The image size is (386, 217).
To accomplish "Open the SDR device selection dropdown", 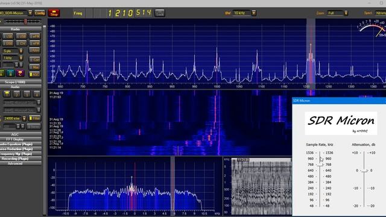I will 30,13.
